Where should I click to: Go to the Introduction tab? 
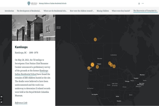[9, 11]
